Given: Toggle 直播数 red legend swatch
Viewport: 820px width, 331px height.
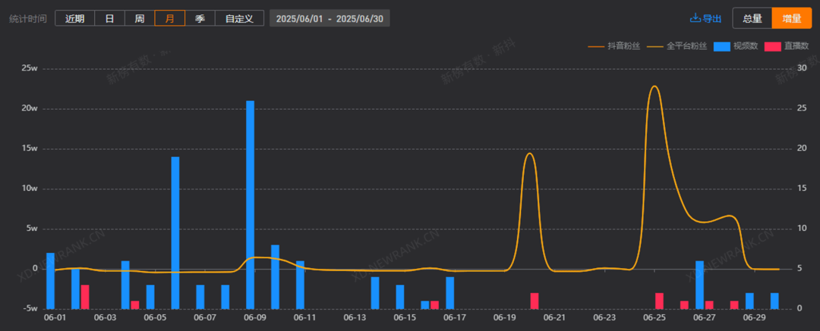Looking at the screenshot, I should (772, 46).
